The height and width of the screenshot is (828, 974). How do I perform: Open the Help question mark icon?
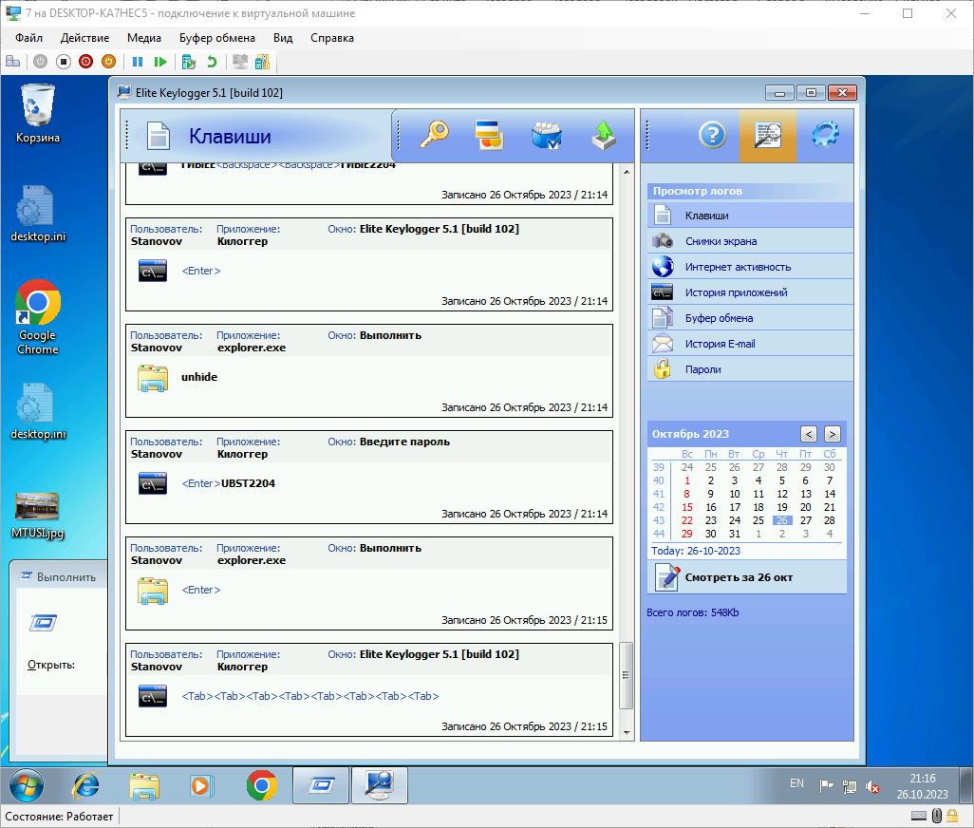pos(712,135)
